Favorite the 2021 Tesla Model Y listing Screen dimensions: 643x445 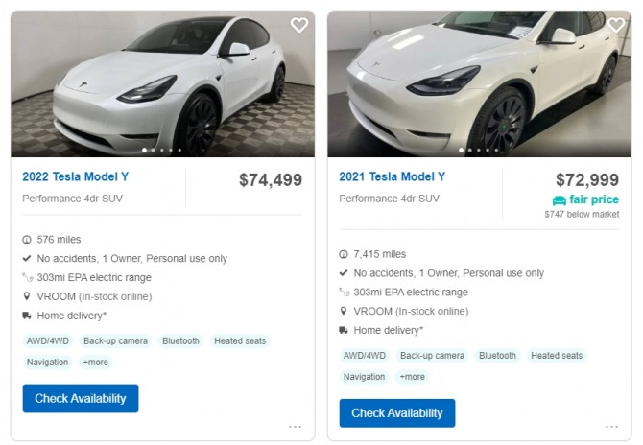616,25
